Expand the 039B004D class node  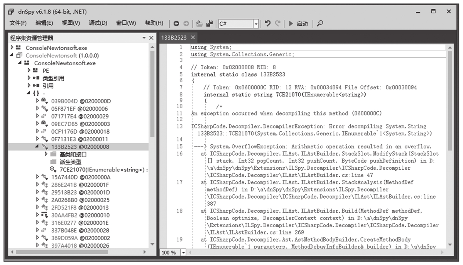(37, 101)
